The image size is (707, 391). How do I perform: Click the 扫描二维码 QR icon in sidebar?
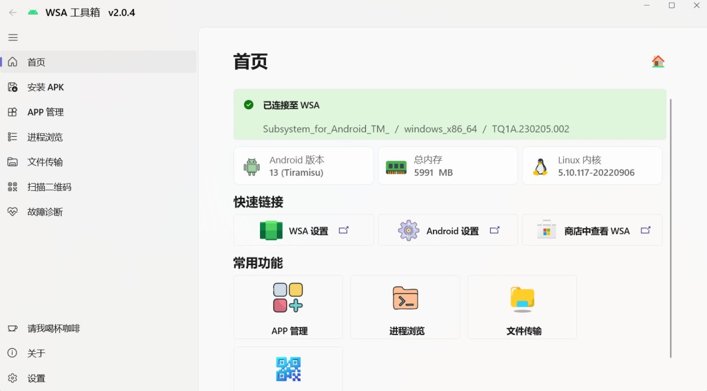pos(13,187)
